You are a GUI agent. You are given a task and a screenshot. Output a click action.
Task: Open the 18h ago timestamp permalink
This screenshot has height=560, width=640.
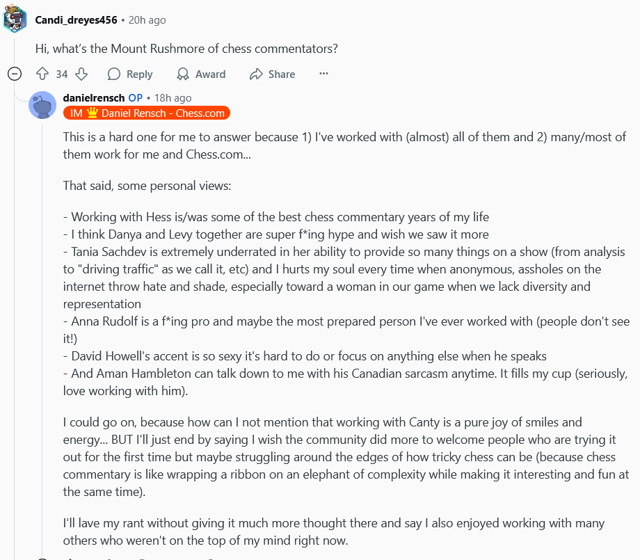(173, 98)
